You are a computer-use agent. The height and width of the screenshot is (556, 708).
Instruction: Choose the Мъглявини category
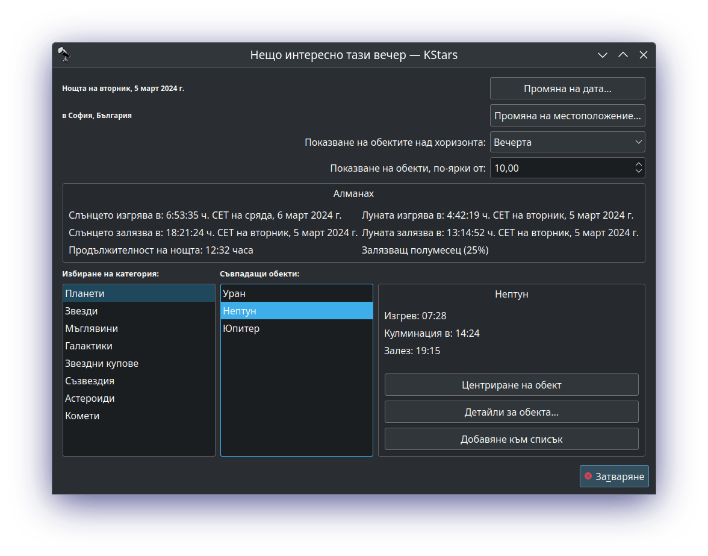click(x=92, y=328)
